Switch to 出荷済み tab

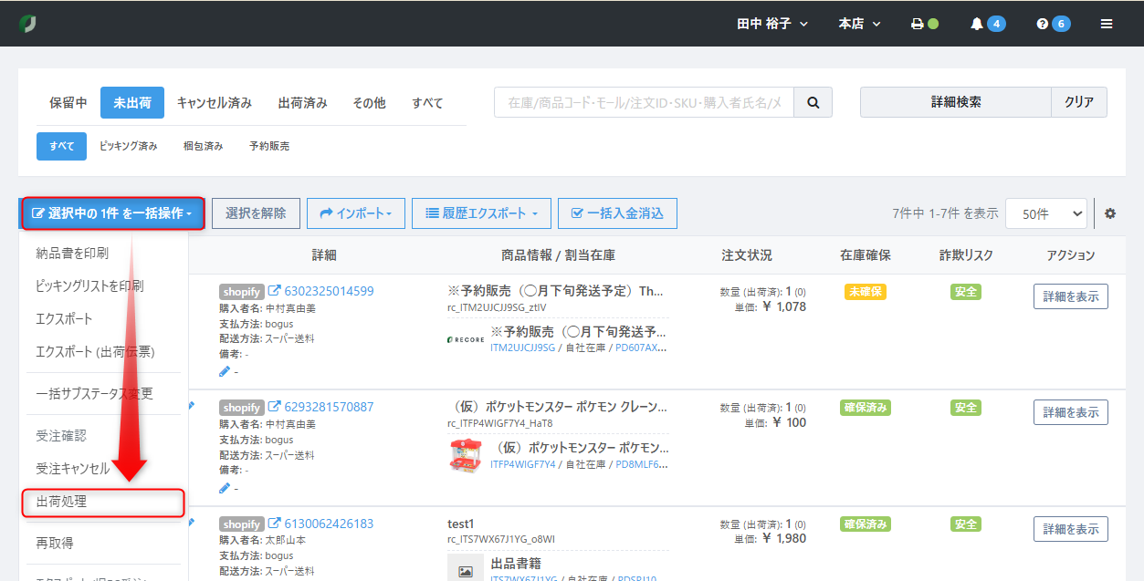(x=303, y=103)
